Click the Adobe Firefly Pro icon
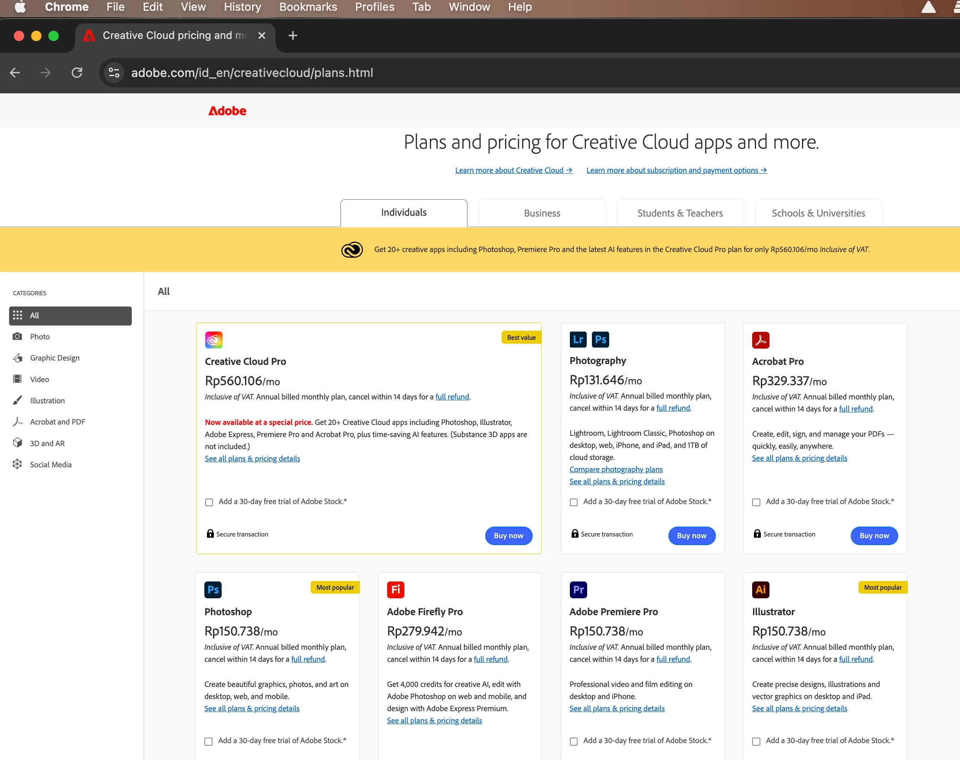The width and height of the screenshot is (960, 760). (x=395, y=590)
